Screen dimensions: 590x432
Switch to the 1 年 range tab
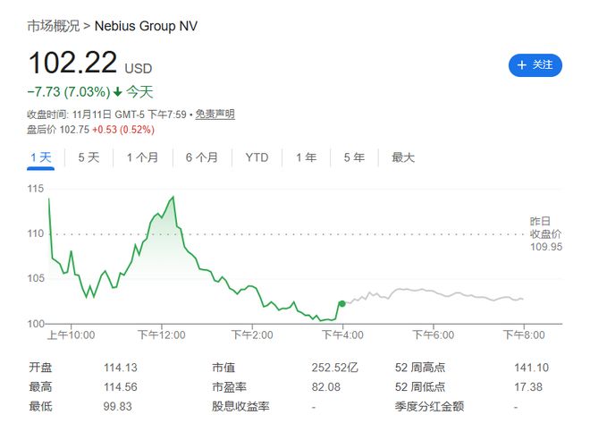click(x=306, y=157)
